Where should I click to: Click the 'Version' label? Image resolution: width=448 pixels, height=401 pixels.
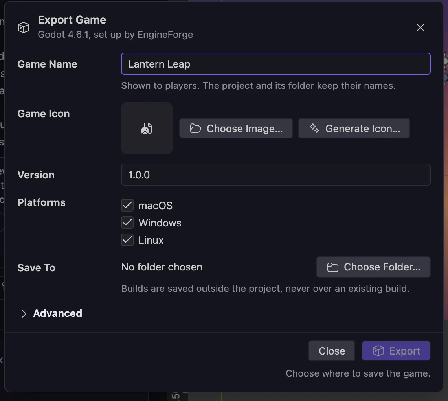click(x=36, y=175)
